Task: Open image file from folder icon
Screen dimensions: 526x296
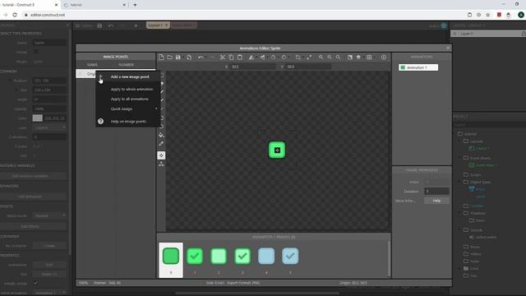Action: pos(170,58)
